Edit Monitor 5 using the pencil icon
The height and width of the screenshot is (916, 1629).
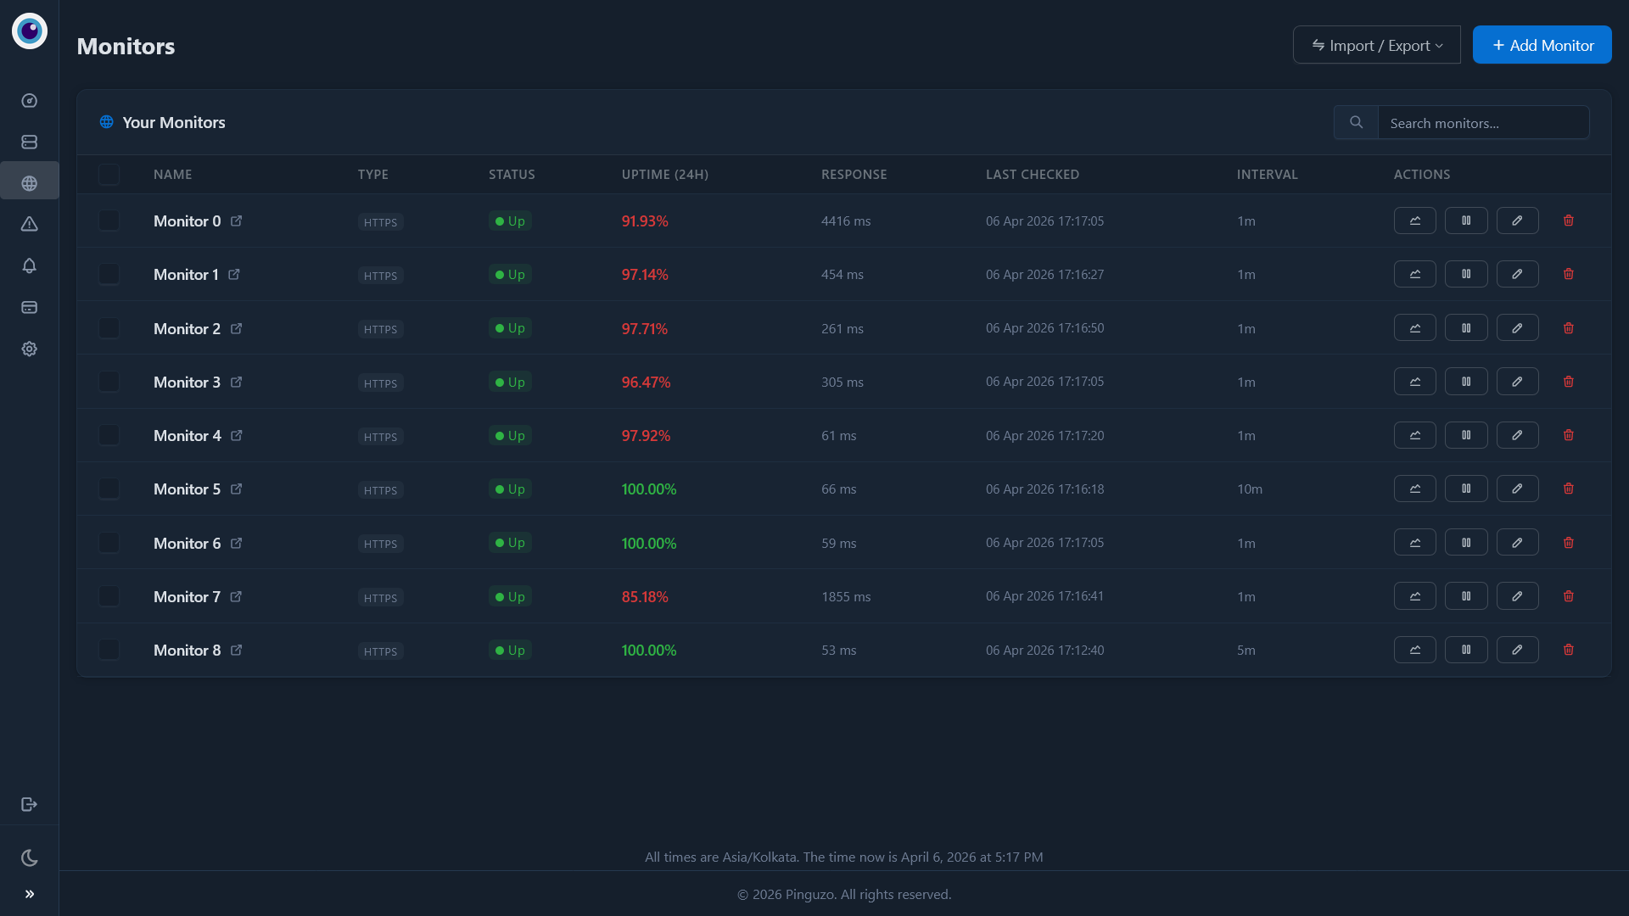click(1517, 489)
